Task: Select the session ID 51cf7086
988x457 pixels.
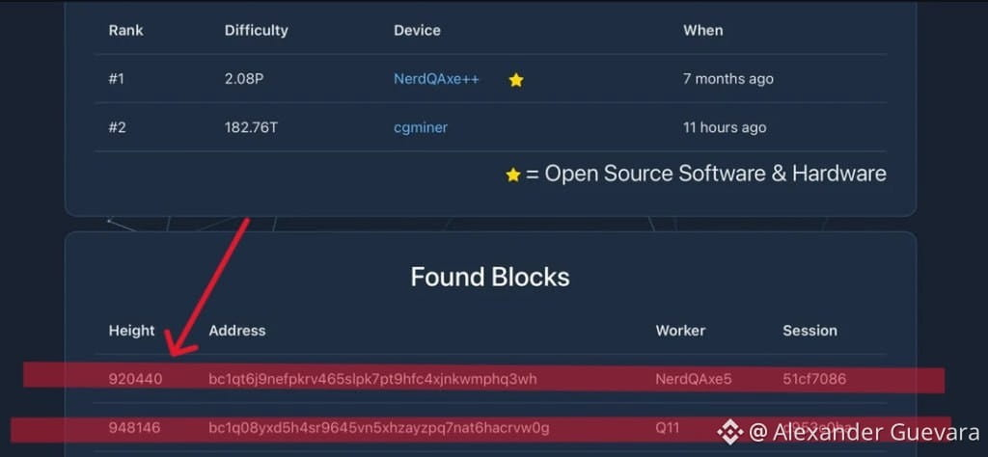Action: [814, 380]
